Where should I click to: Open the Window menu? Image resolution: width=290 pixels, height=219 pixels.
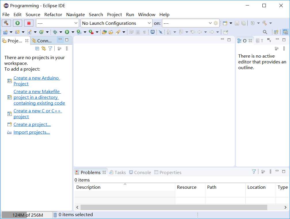click(147, 14)
